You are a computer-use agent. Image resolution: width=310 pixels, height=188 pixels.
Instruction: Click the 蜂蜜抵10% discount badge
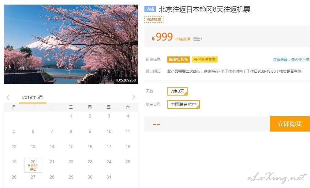178,60
